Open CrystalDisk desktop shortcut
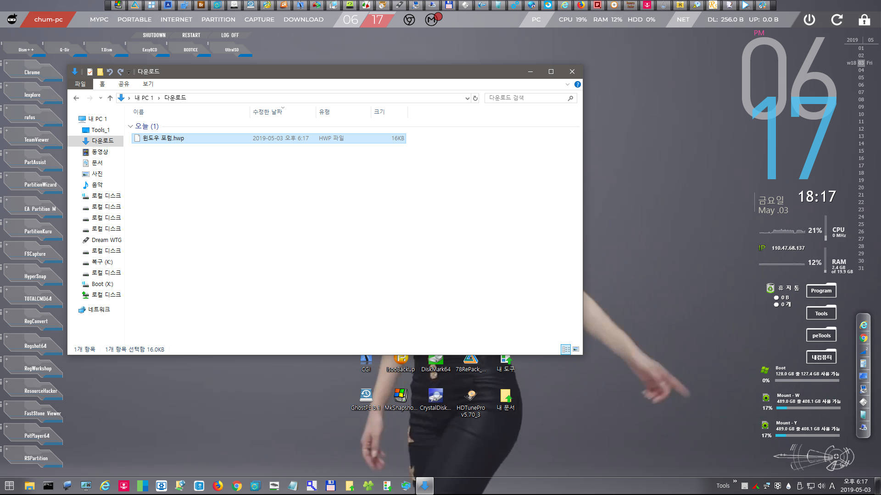 point(435,399)
